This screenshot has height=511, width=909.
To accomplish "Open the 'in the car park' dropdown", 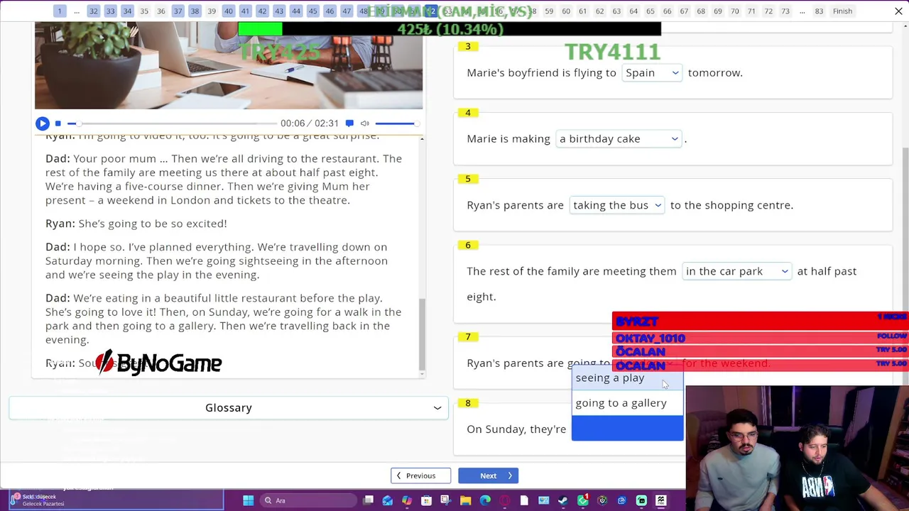I will (x=736, y=271).
